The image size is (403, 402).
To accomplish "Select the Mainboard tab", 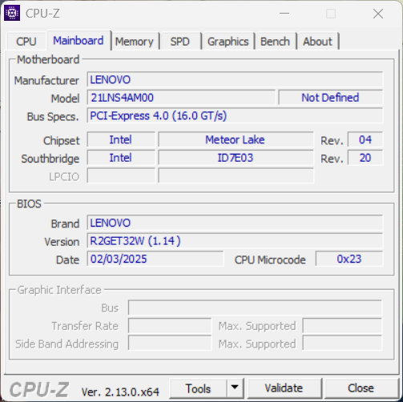I will 79,40.
